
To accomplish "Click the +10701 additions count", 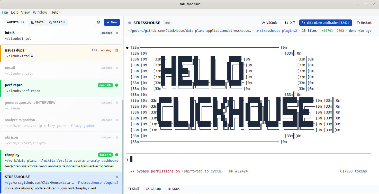I will (x=327, y=31).
